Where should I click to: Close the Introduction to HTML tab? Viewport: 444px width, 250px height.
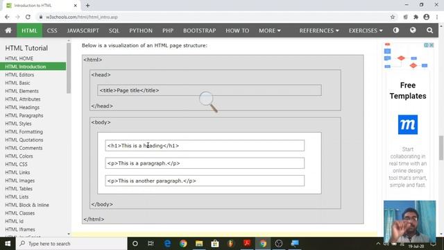(x=76, y=6)
